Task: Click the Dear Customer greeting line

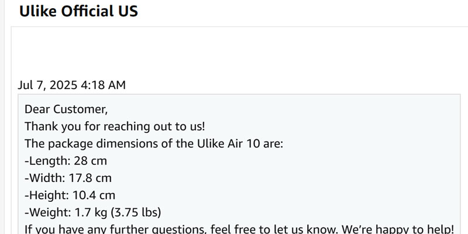Action: (x=66, y=109)
